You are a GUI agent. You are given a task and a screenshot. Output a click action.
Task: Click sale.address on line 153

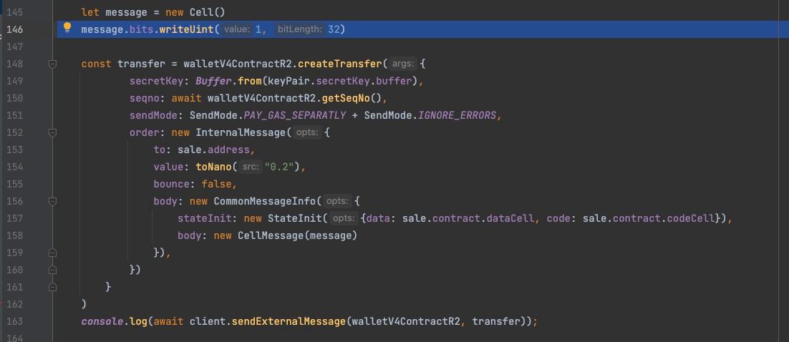214,150
